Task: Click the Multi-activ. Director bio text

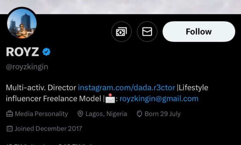Action: click(x=41, y=88)
